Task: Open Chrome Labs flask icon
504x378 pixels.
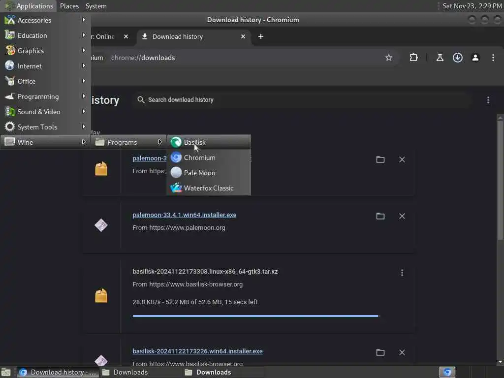Action: [x=440, y=58]
